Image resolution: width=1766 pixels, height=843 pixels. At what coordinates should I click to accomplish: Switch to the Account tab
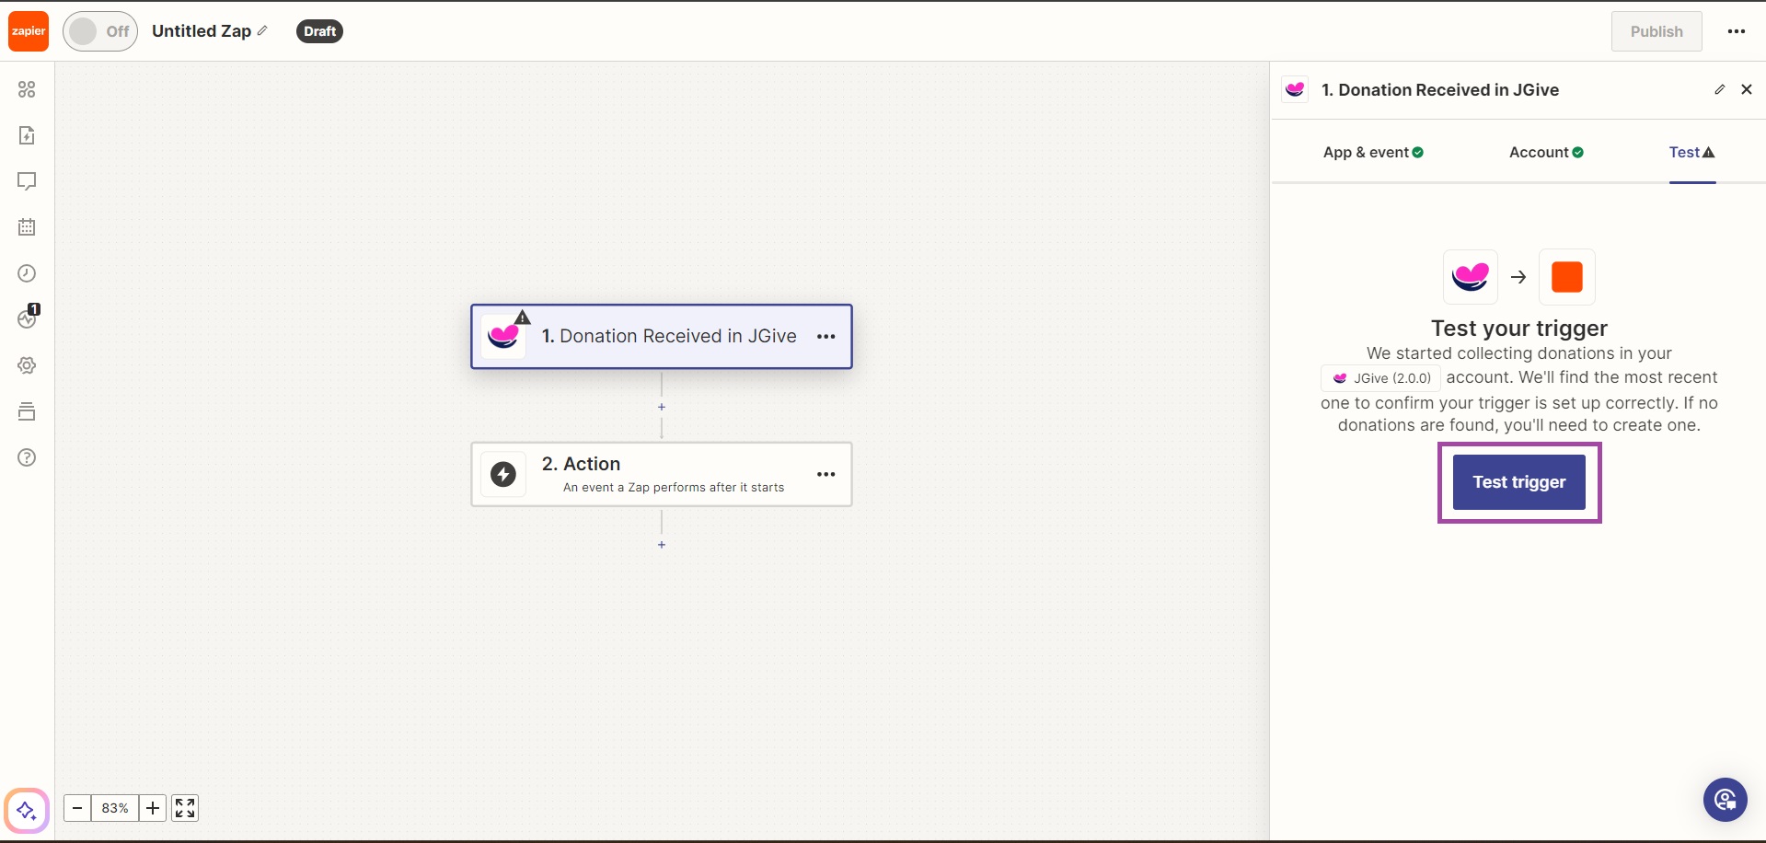click(x=1546, y=153)
